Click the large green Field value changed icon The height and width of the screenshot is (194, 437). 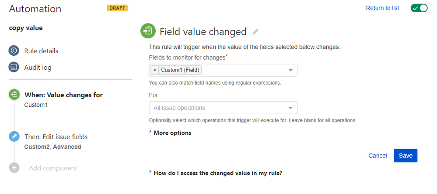click(148, 31)
